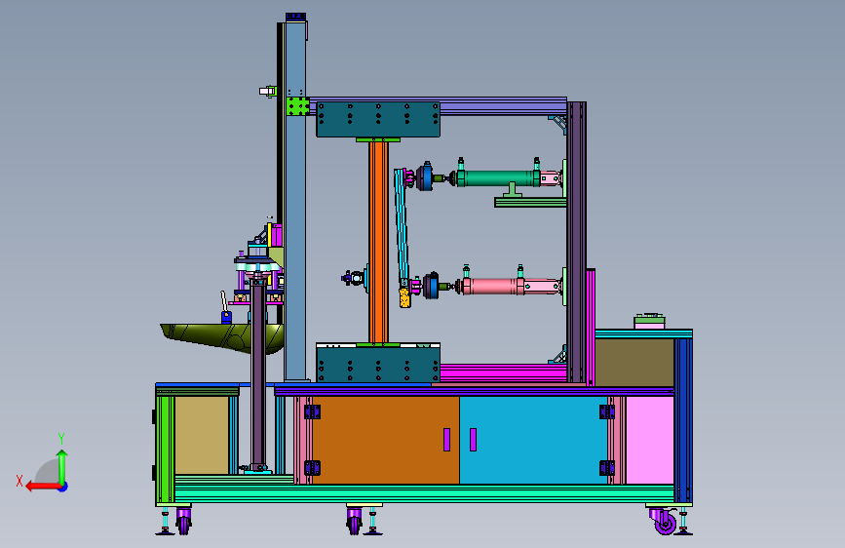The image size is (845, 548).
Task: Pick the lower hinge on orange door
Action: pyautogui.click(x=312, y=468)
